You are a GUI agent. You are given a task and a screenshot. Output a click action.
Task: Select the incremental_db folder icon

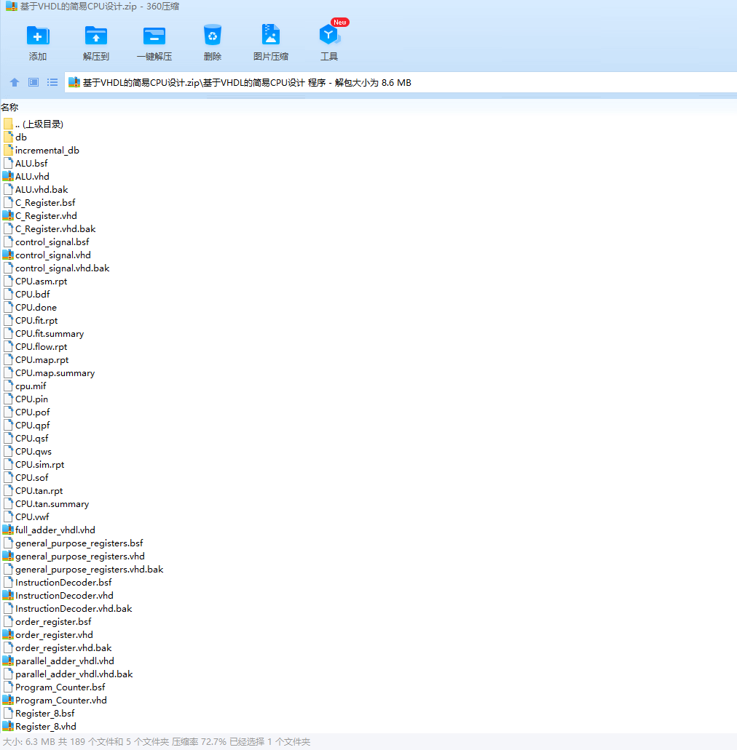[8, 151]
